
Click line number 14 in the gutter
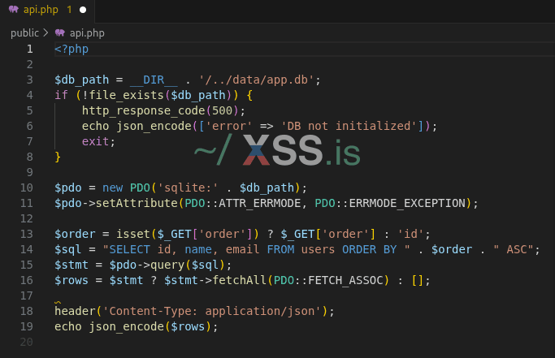pyautogui.click(x=27, y=249)
